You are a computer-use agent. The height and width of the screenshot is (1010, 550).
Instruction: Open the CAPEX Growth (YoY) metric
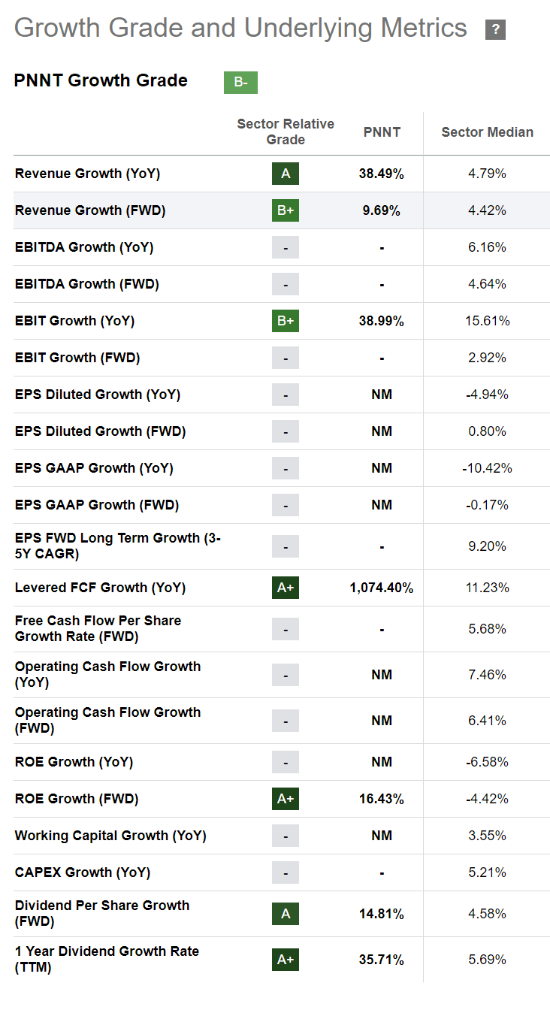click(x=83, y=872)
